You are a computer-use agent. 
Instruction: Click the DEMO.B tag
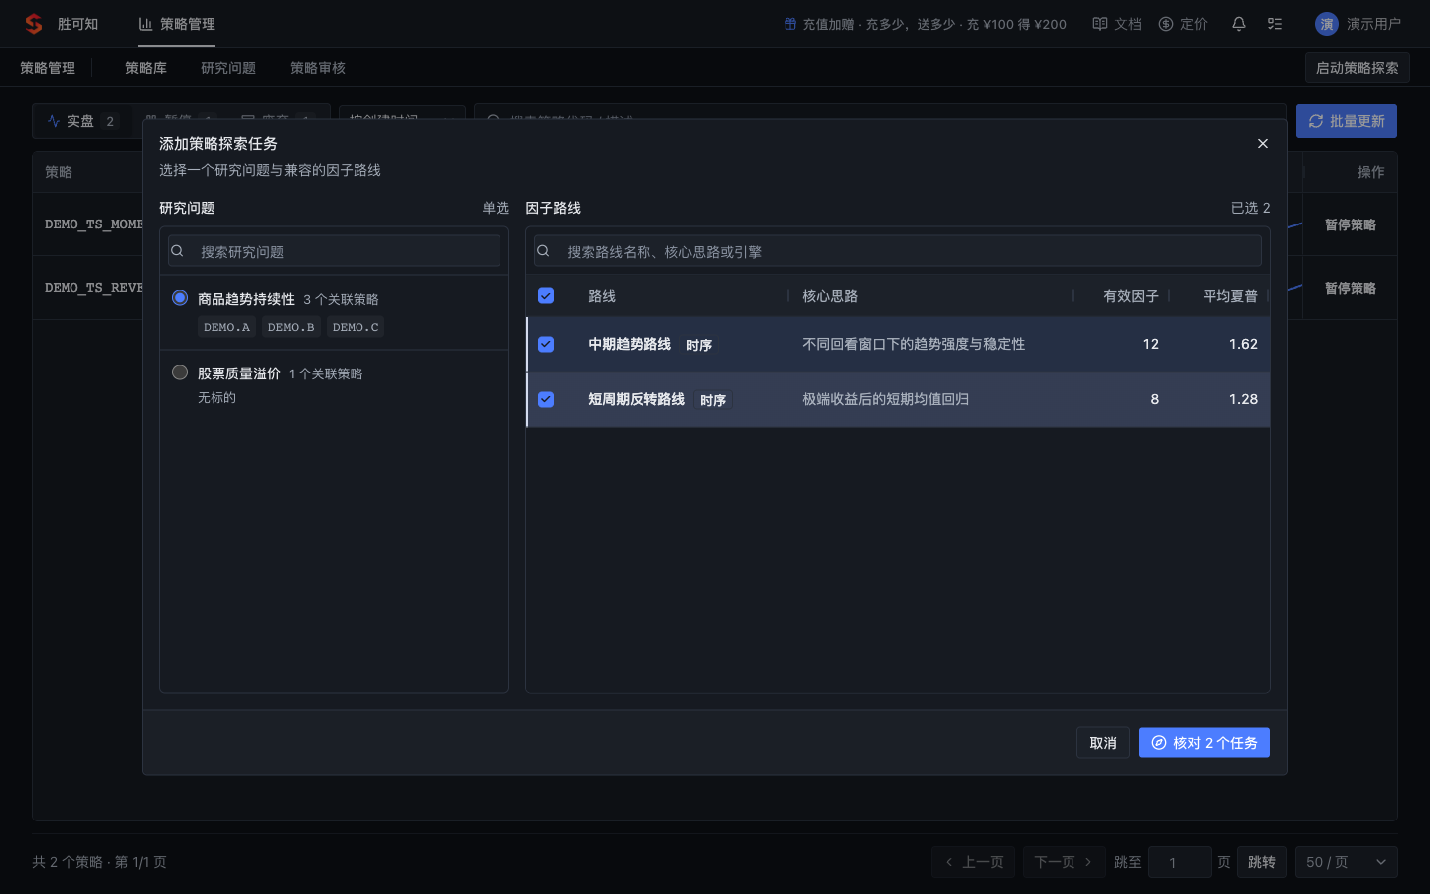pos(291,327)
